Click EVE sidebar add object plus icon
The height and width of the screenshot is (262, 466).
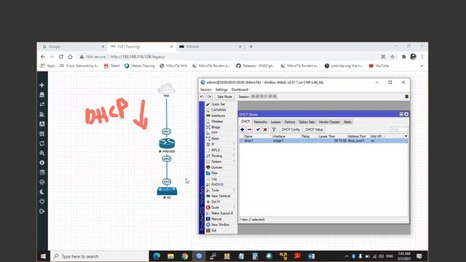(x=42, y=85)
